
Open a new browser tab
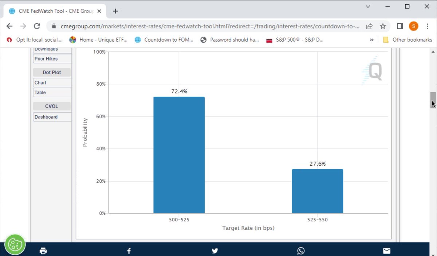point(115,11)
